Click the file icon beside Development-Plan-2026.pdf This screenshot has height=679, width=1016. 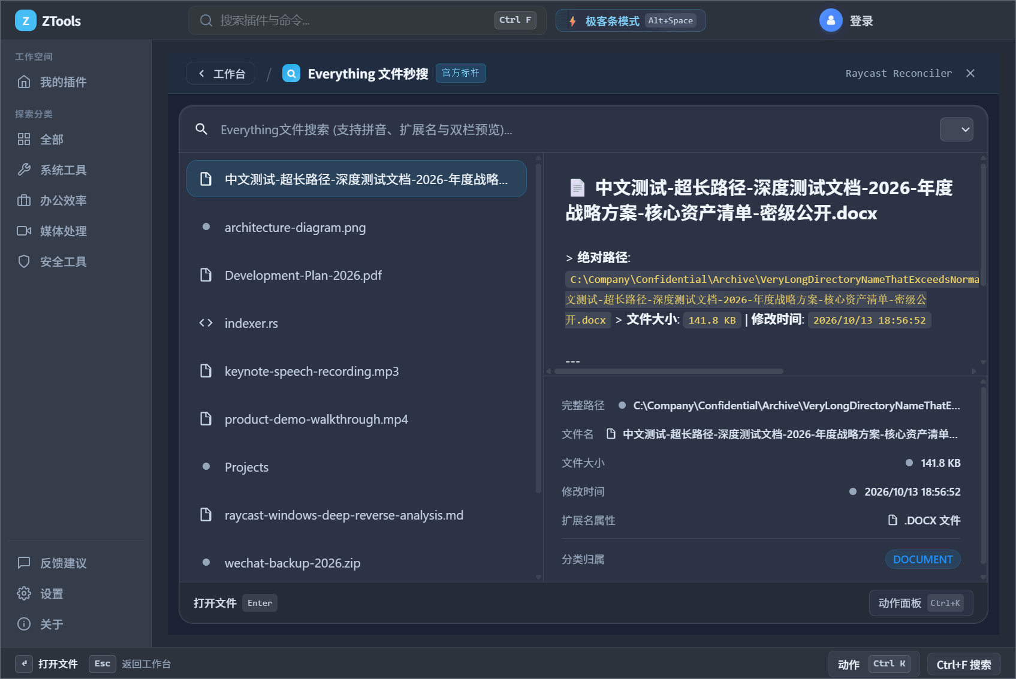tap(206, 275)
